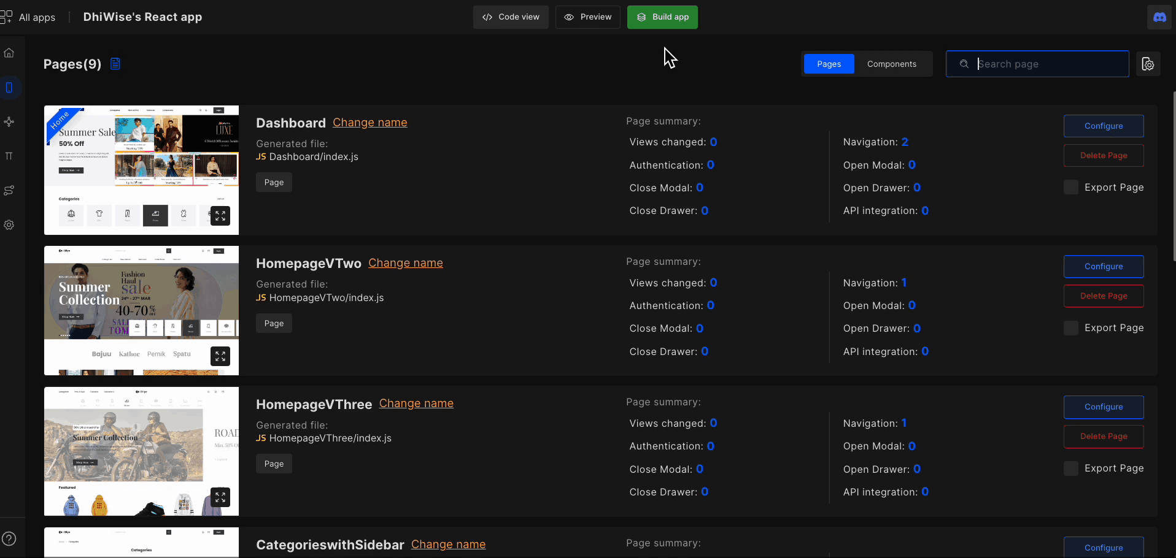Tick Export Page checkbox for HomepageVTwo
This screenshot has height=558, width=1176.
1071,328
